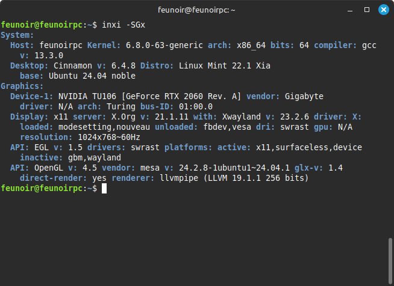Click the Linux Mint 22.1 Xia text

click(x=225, y=65)
